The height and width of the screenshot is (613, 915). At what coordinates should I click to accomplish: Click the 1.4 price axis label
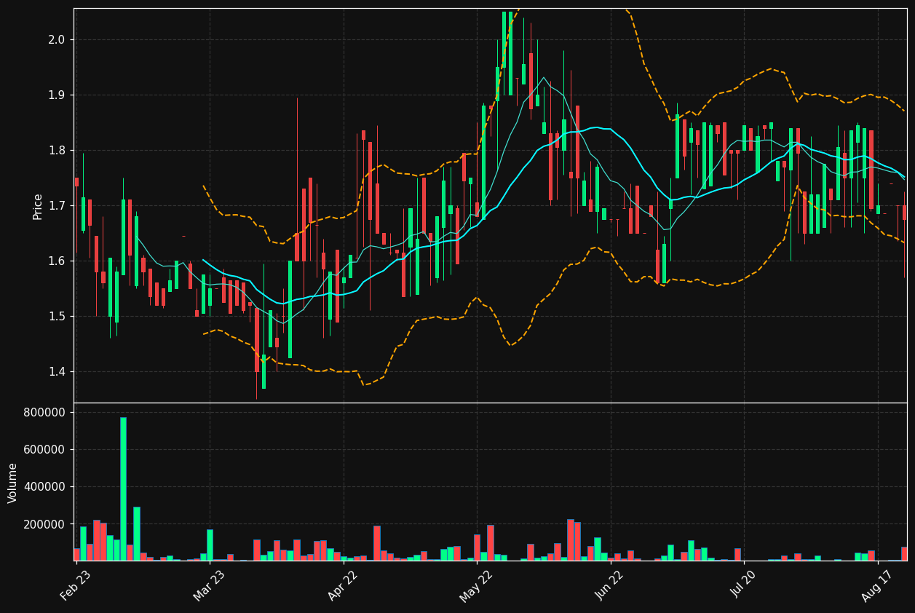pos(57,371)
